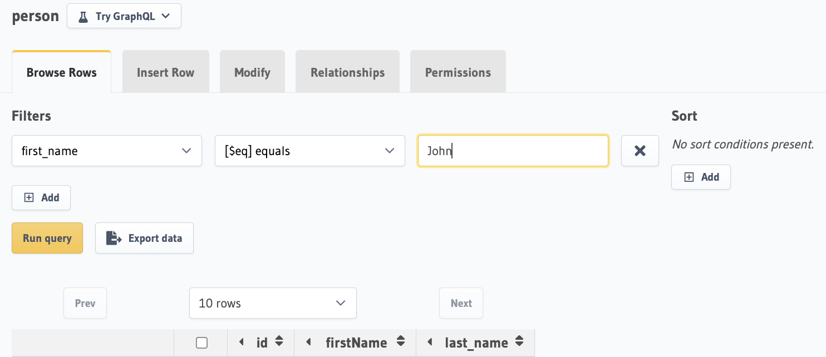Click the sort arrows on the firstName column
Viewport: 826px width, 357px height.
tap(400, 342)
